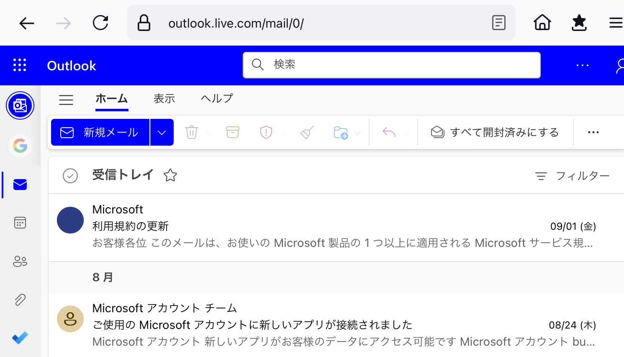Image resolution: width=624 pixels, height=357 pixels.
Task: Expand the move-to options chevron
Action: [x=358, y=133]
